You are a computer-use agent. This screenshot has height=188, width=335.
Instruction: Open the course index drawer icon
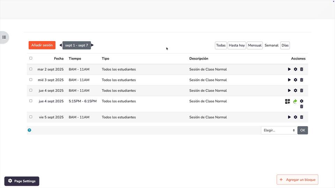[4, 37]
